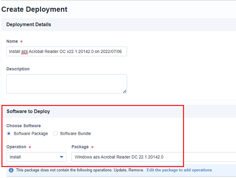Screen dimensions: 236x178
Task: Focus the deployment Name text field
Action: click(x=66, y=52)
